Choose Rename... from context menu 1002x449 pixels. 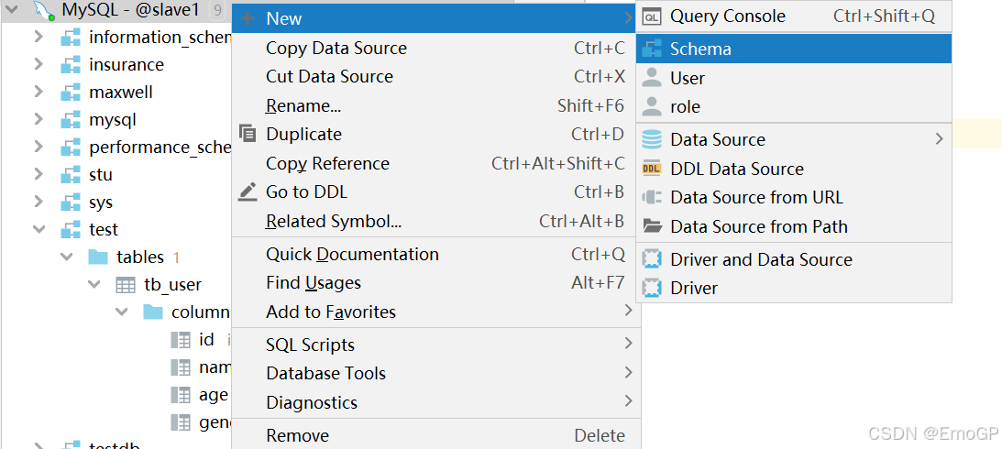click(303, 106)
